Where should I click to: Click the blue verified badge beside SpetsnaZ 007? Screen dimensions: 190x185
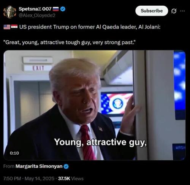(63, 9)
